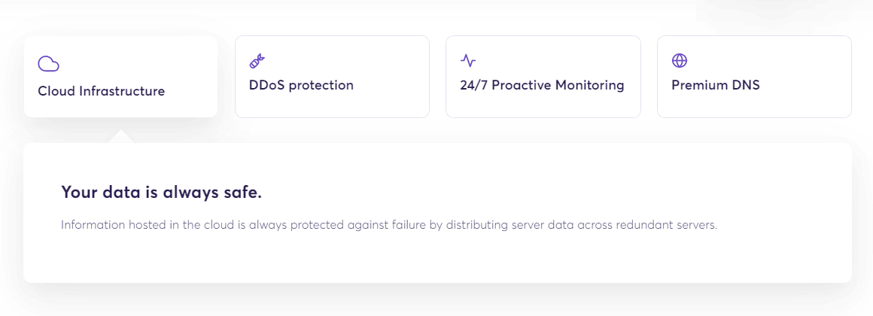Click the small pointer arrow under Cloud Infrastructure

pyautogui.click(x=121, y=135)
